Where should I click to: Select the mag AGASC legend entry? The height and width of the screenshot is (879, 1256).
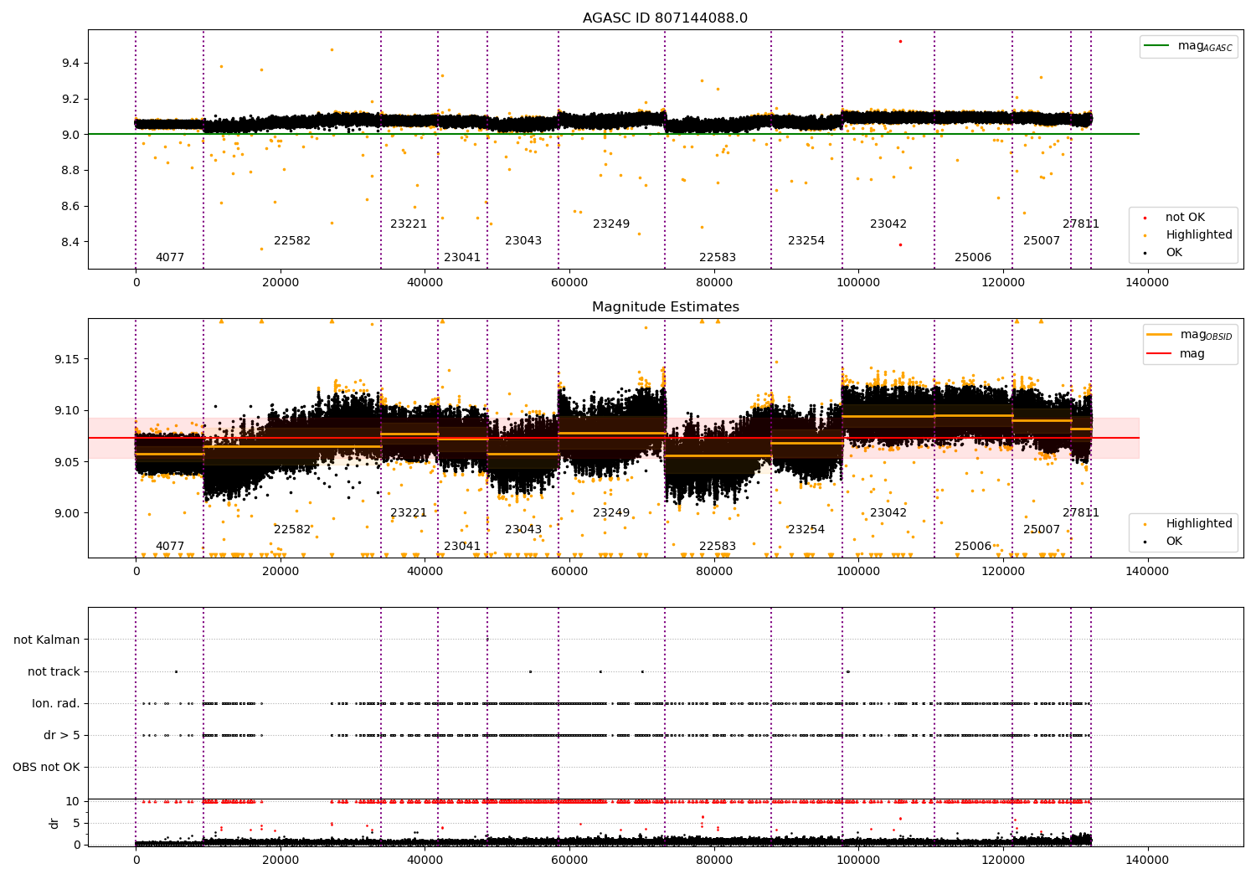1188,46
